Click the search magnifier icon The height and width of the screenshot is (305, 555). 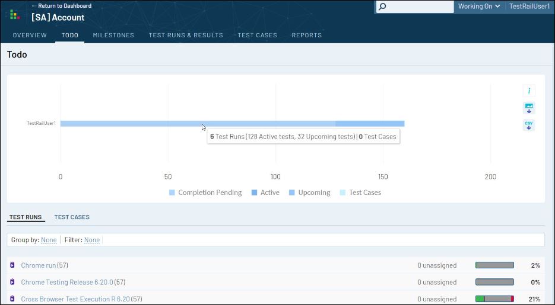[382, 7]
